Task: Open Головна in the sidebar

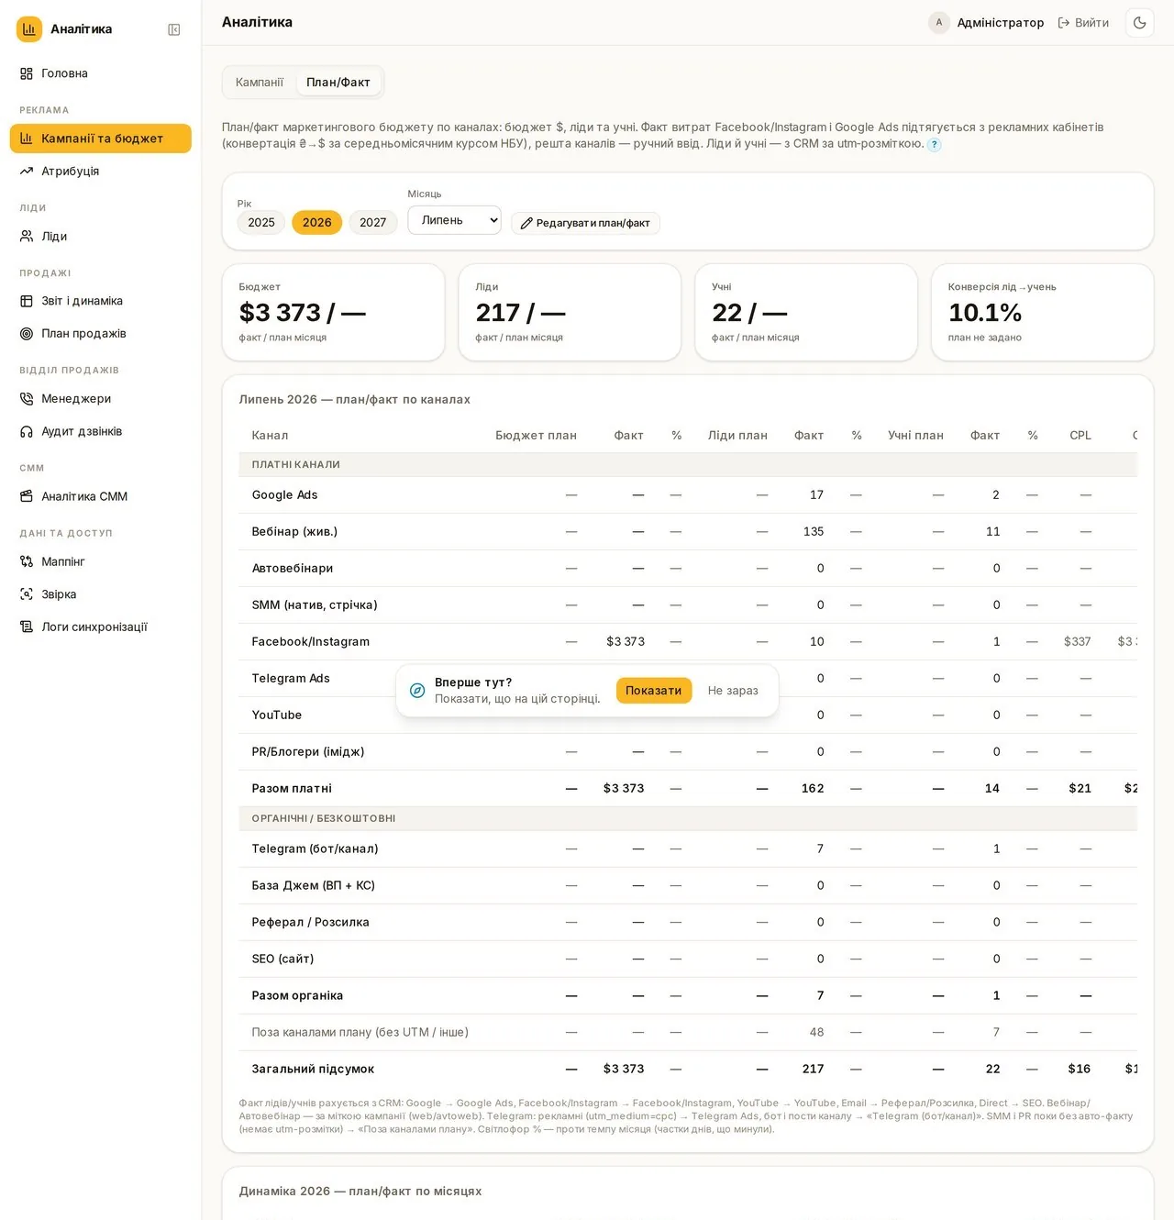Action: 101,73
